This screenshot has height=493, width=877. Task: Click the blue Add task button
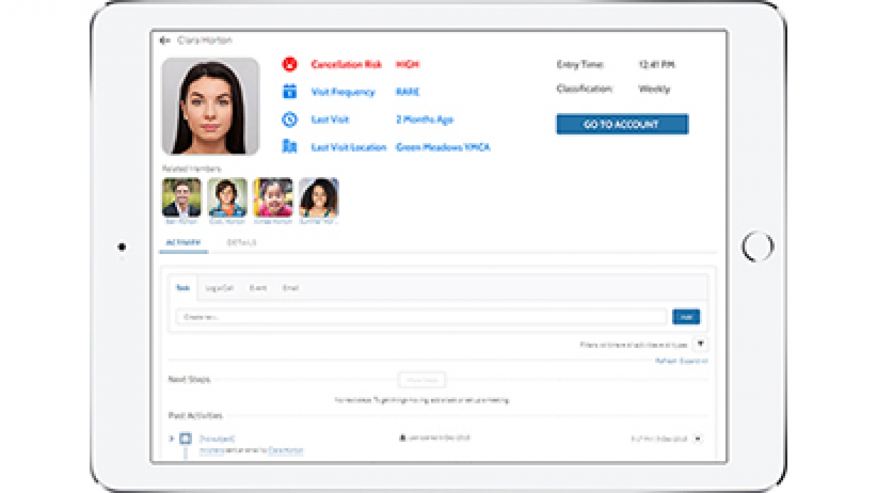pyautogui.click(x=686, y=317)
